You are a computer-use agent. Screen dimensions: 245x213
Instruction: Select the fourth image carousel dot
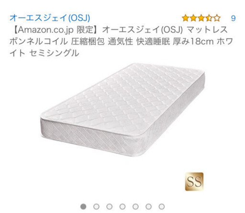122,206
